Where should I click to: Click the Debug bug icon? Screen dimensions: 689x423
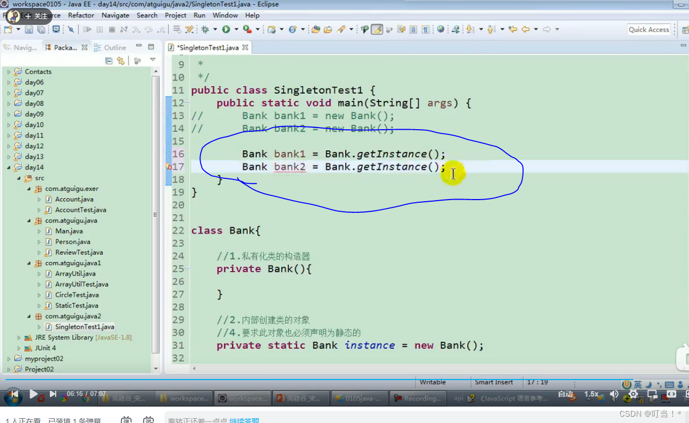[x=205, y=30]
